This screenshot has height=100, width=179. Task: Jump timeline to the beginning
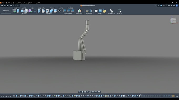click(1, 96)
